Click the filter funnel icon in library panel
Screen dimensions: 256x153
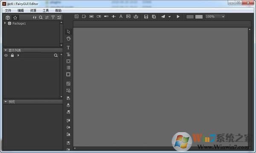click(53, 17)
